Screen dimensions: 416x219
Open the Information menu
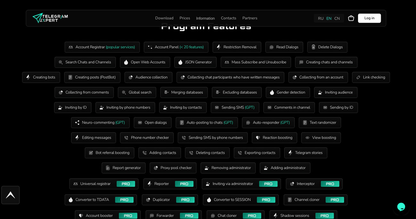point(205,18)
